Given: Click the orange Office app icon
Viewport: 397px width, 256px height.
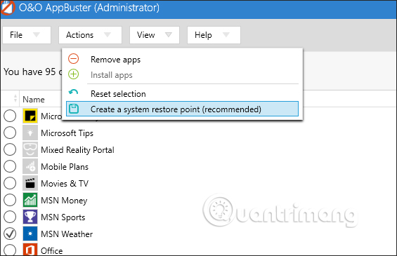Looking at the screenshot, I should click(30, 250).
